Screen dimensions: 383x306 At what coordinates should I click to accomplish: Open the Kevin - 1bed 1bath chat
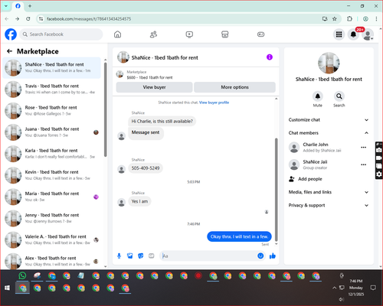(52, 175)
